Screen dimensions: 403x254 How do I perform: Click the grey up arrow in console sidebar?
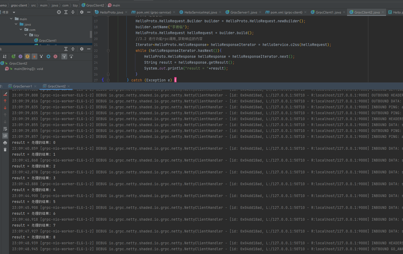(x=5, y=115)
